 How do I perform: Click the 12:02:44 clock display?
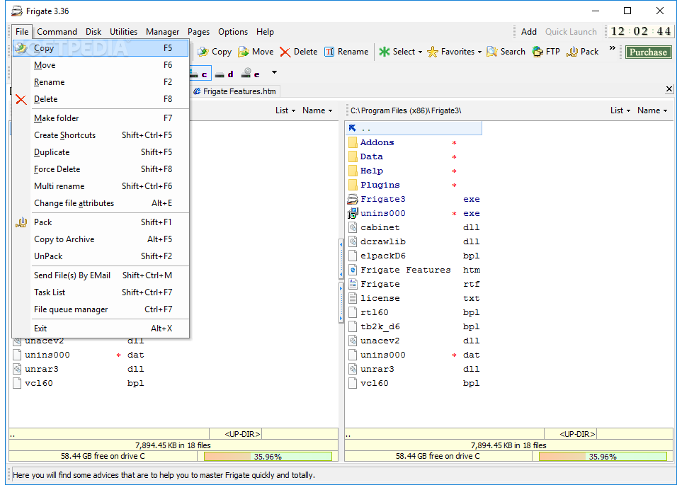(641, 31)
